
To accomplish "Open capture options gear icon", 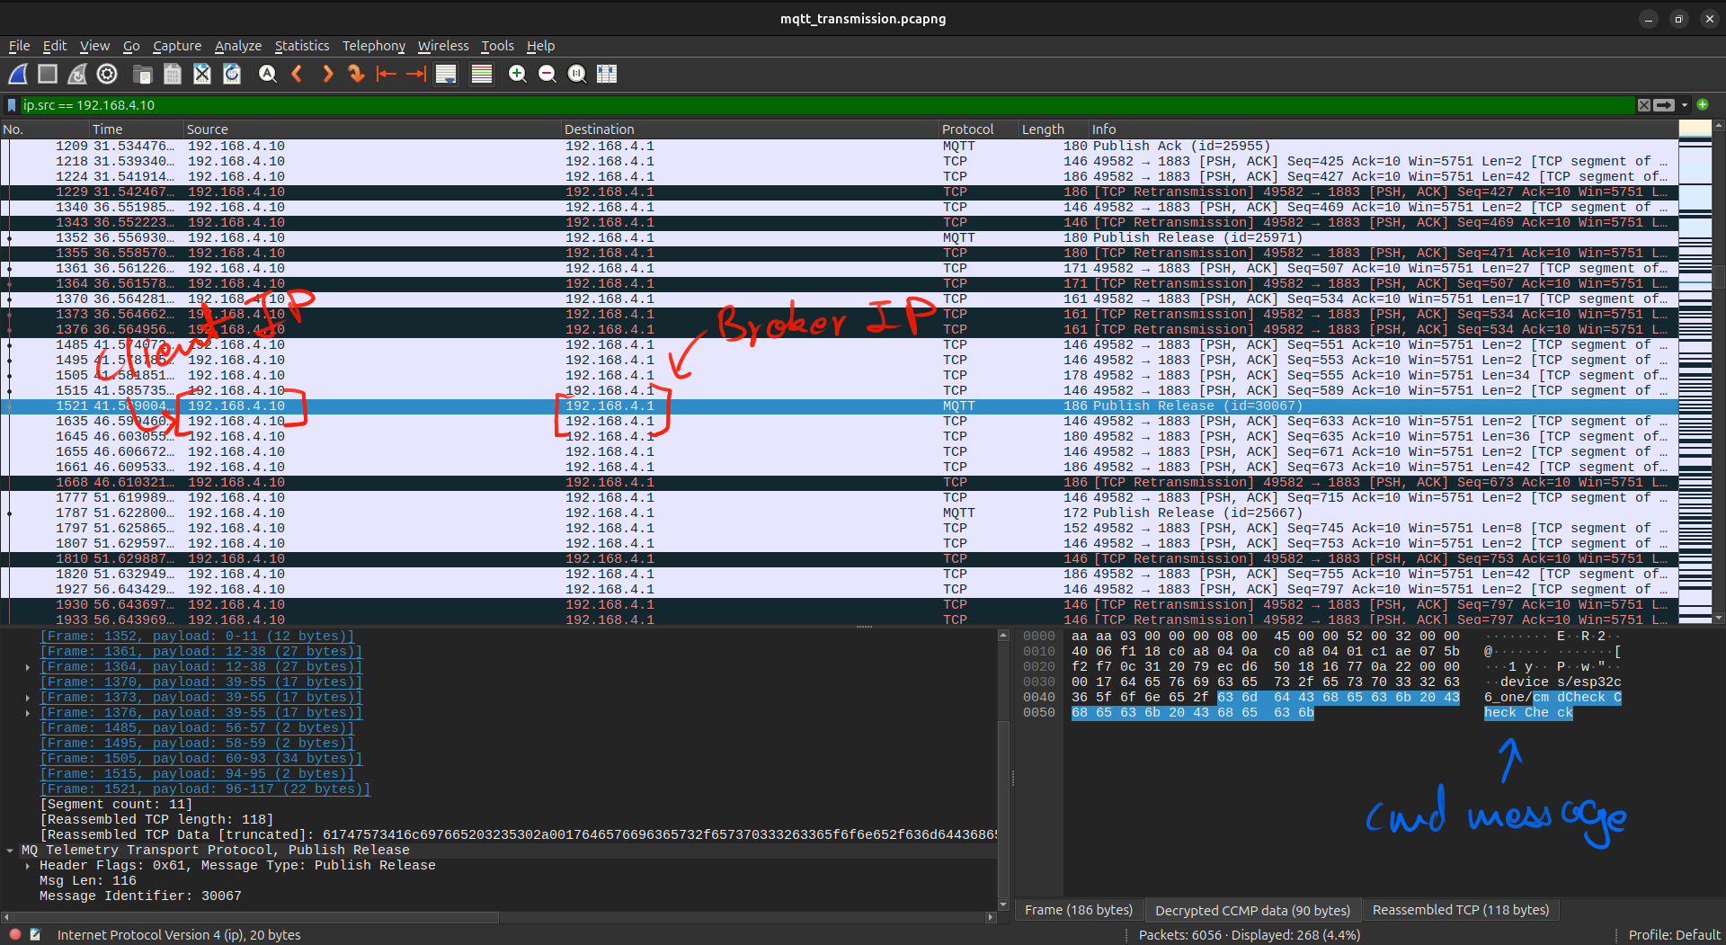I will click(x=107, y=75).
